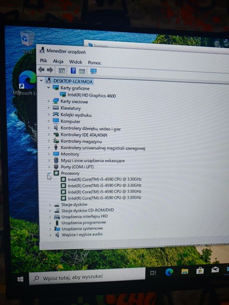229x305 pixels.
Task: Select Intel(R) HD Graphics 4600 device
Action: 92,95
